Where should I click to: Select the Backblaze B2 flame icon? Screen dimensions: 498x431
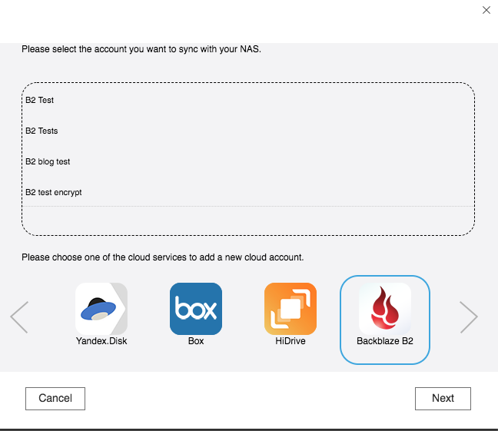pos(385,309)
